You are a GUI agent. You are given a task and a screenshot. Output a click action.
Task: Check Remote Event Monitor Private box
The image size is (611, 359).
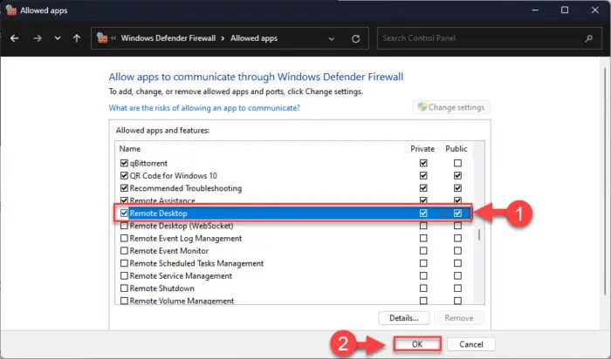pyautogui.click(x=423, y=250)
